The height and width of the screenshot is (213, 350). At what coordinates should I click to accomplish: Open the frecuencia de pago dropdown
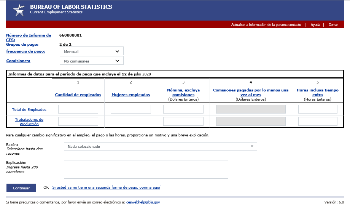coord(91,51)
